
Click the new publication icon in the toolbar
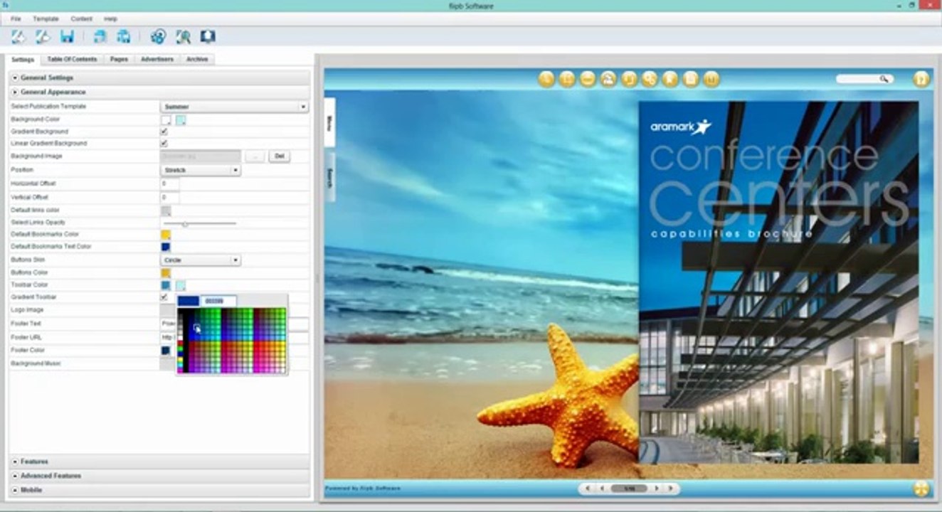tap(18, 36)
